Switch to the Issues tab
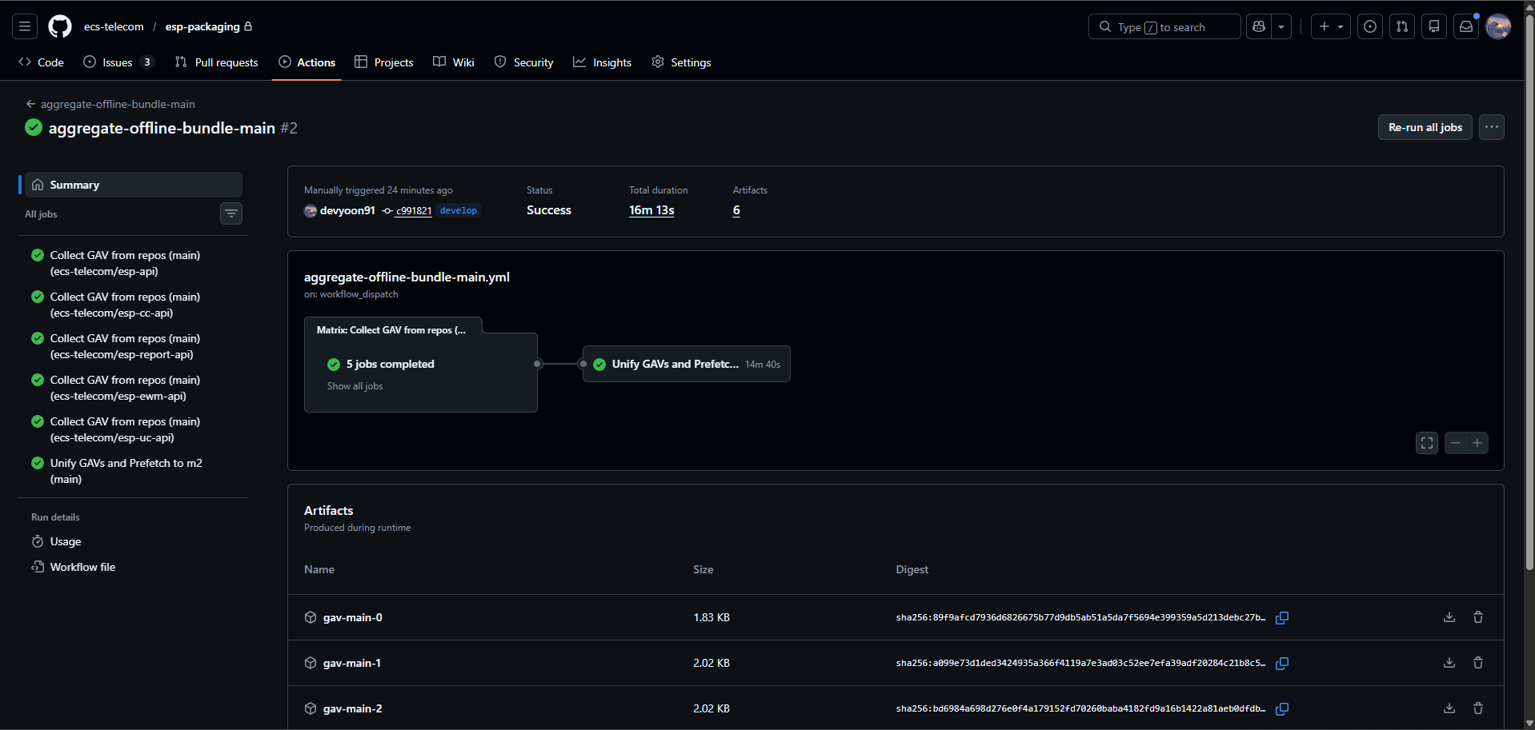1535x730 pixels. [x=118, y=62]
